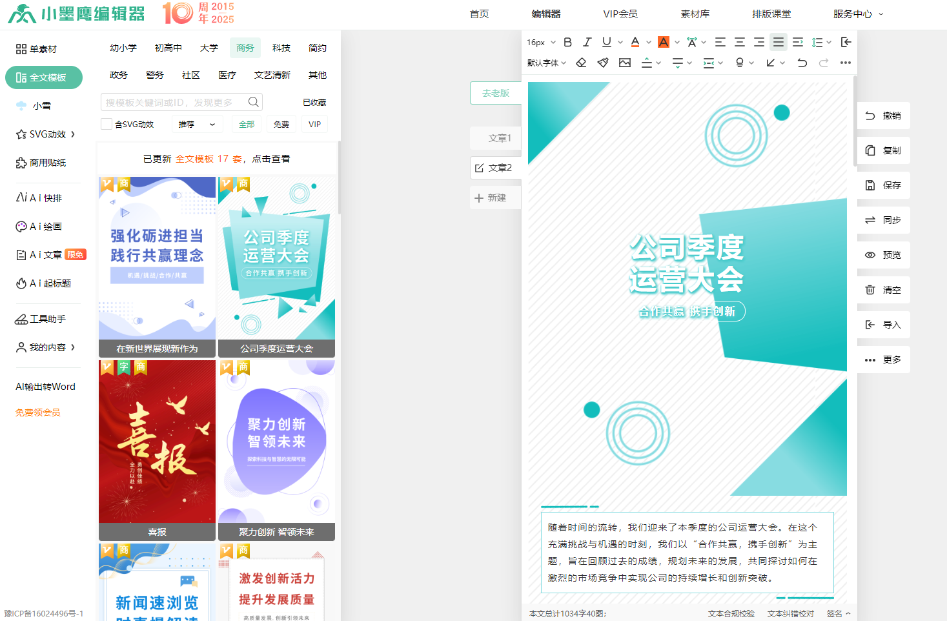This screenshot has width=947, height=621.
Task: Select the format painter brush icon
Action: pyautogui.click(x=603, y=63)
